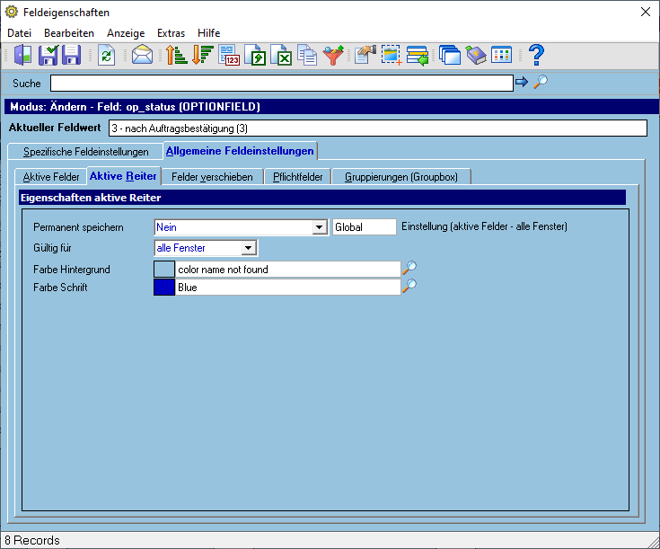Click the sort descending toolbar icon
The width and height of the screenshot is (660, 549).
click(x=202, y=55)
